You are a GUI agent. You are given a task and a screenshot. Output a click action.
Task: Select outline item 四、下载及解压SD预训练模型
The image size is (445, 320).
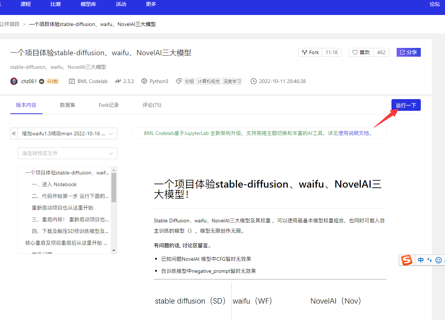tap(70, 231)
